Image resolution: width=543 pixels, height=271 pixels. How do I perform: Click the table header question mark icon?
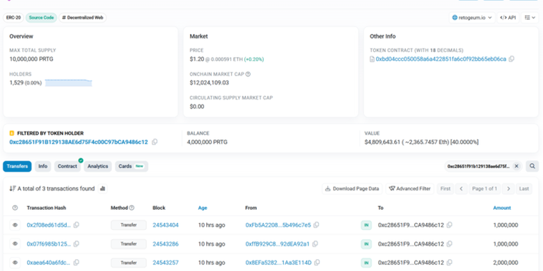15,208
